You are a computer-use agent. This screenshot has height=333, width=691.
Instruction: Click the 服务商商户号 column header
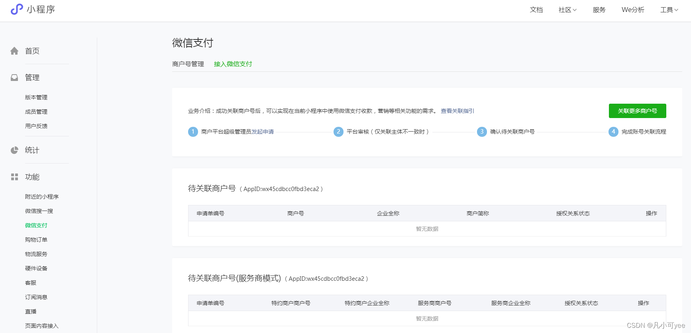(x=435, y=303)
